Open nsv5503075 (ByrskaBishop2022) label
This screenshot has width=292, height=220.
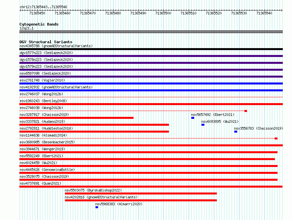tap(93, 190)
